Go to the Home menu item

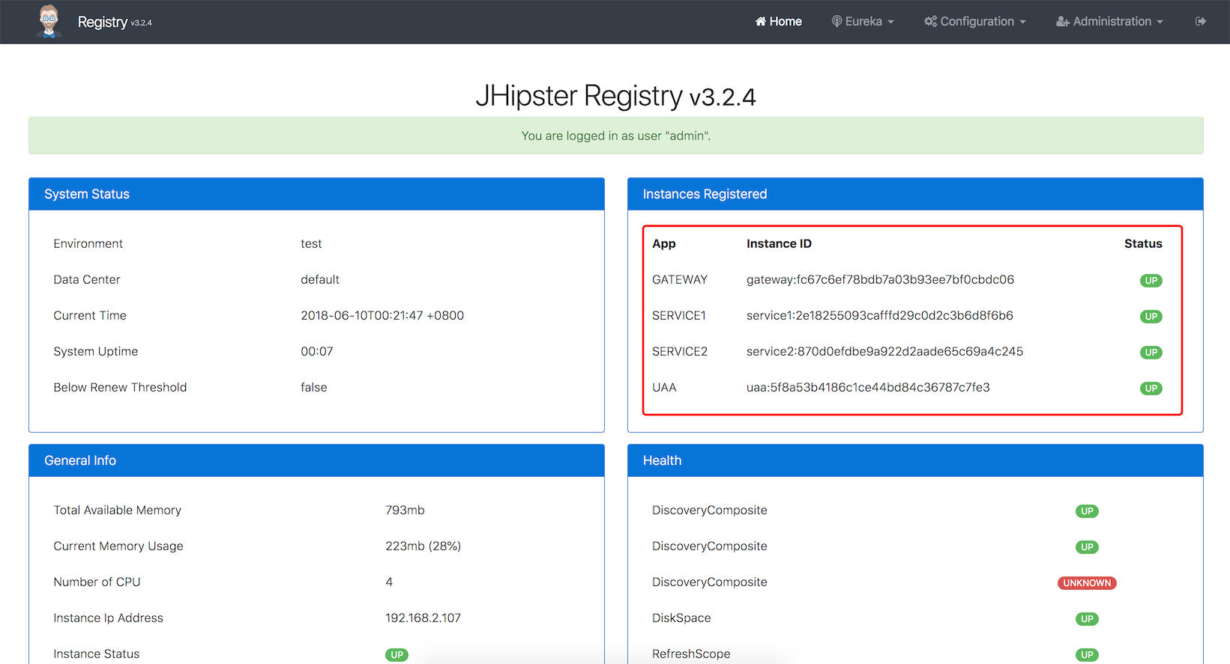(778, 22)
